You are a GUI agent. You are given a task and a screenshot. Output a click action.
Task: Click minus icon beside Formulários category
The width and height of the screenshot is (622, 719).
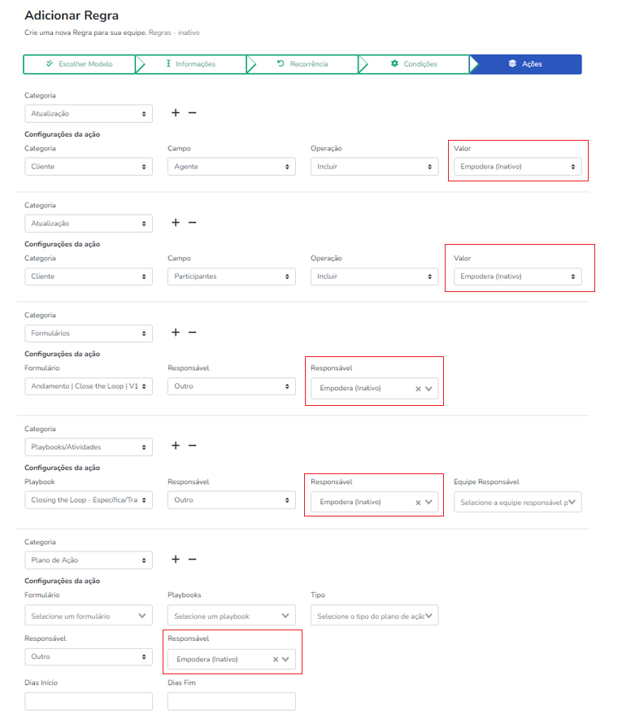click(193, 332)
